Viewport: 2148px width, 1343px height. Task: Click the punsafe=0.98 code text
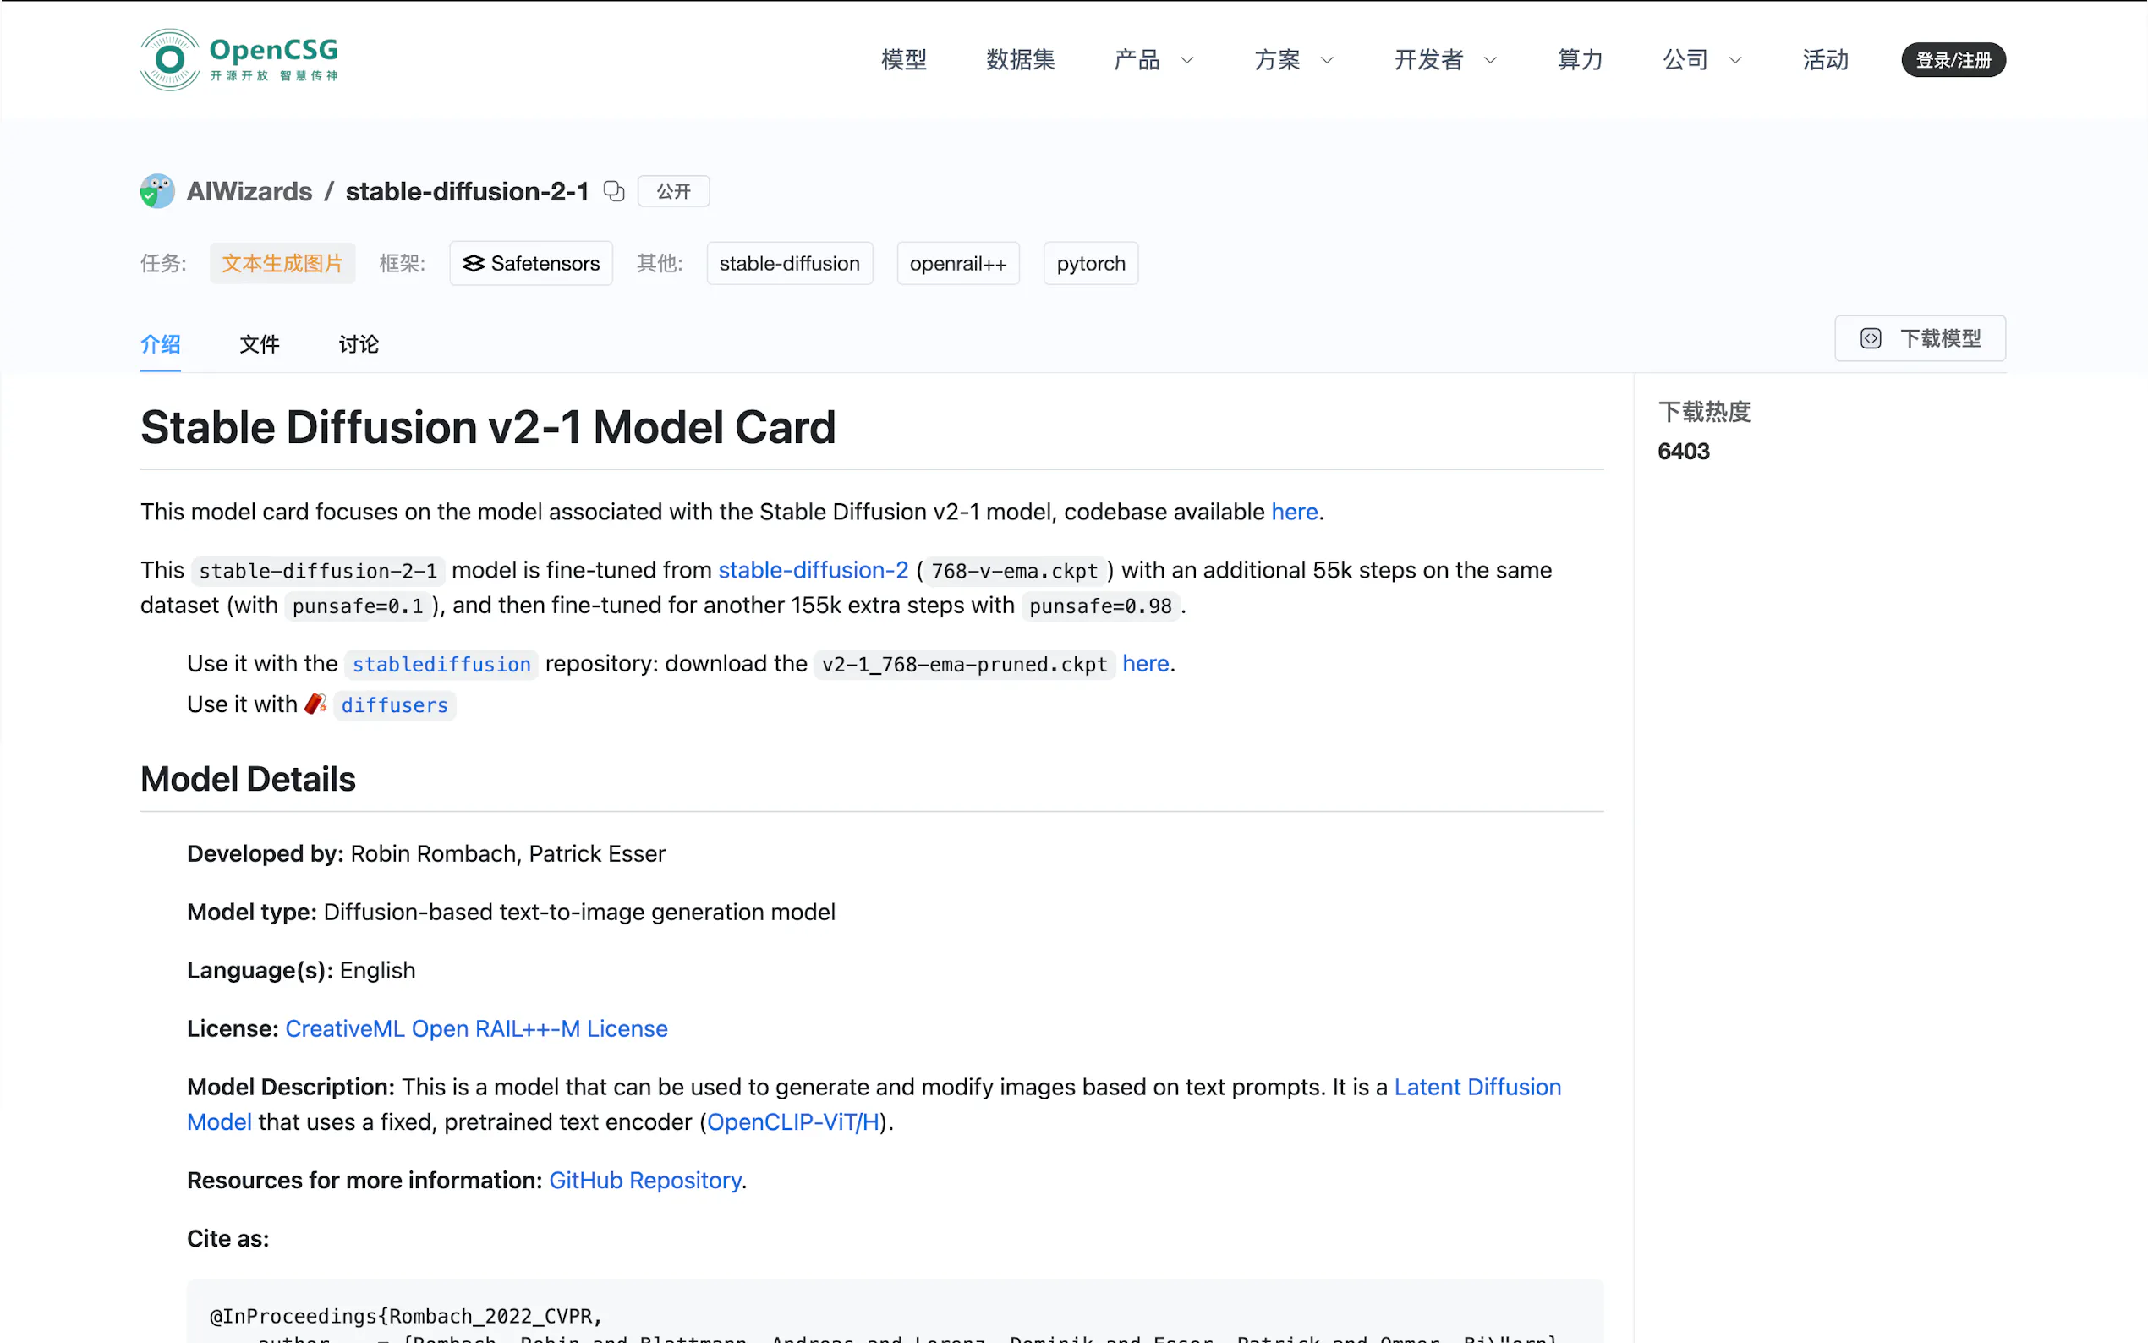[1100, 606]
